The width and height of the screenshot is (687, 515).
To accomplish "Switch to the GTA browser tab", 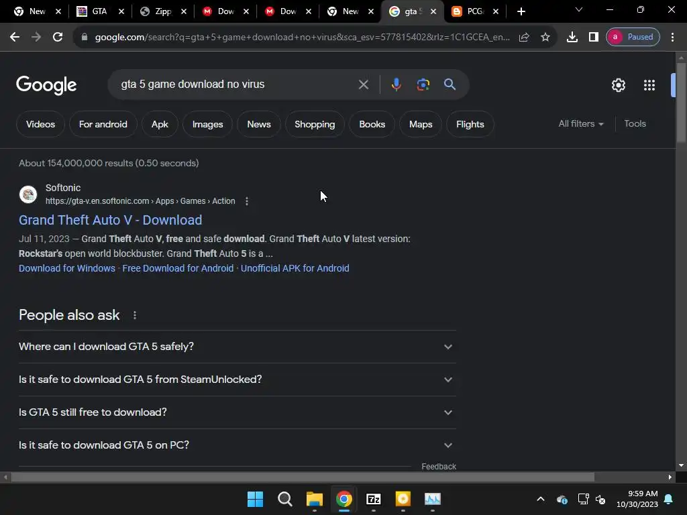I will tap(100, 11).
